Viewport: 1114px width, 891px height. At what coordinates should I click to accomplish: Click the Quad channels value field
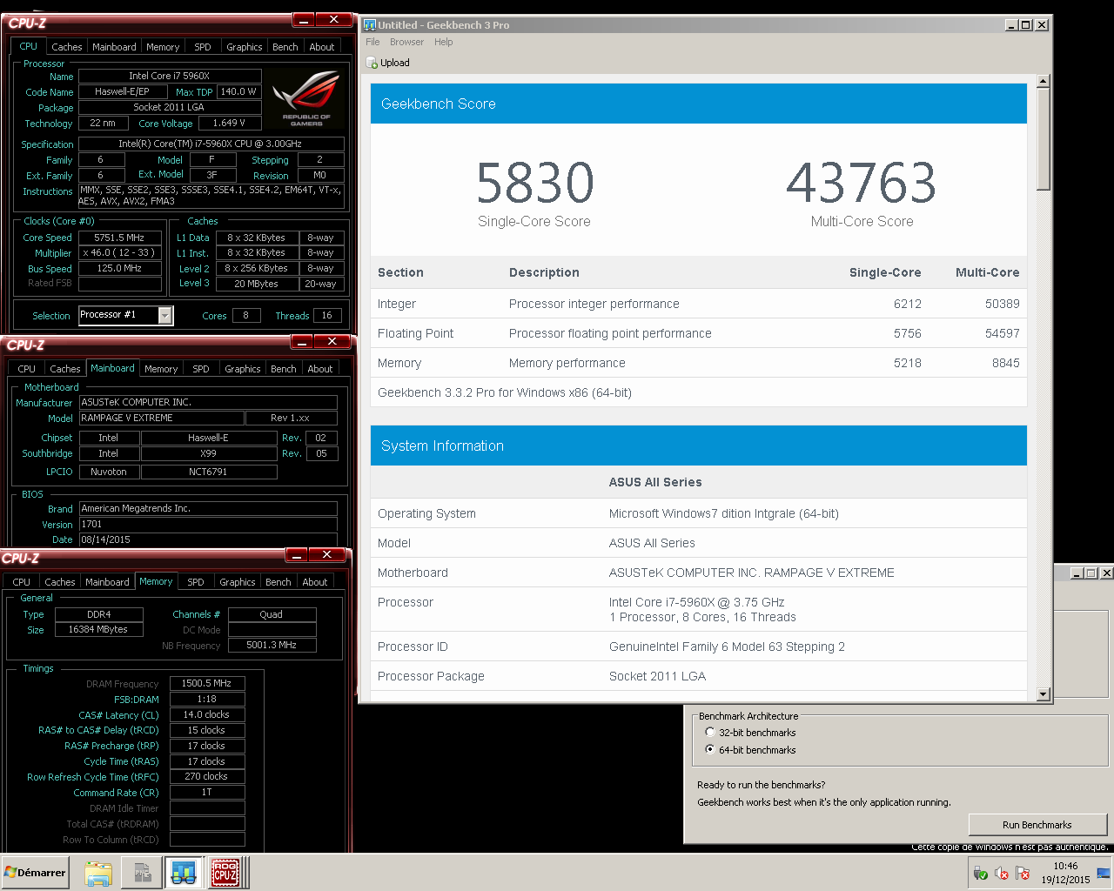click(x=272, y=614)
